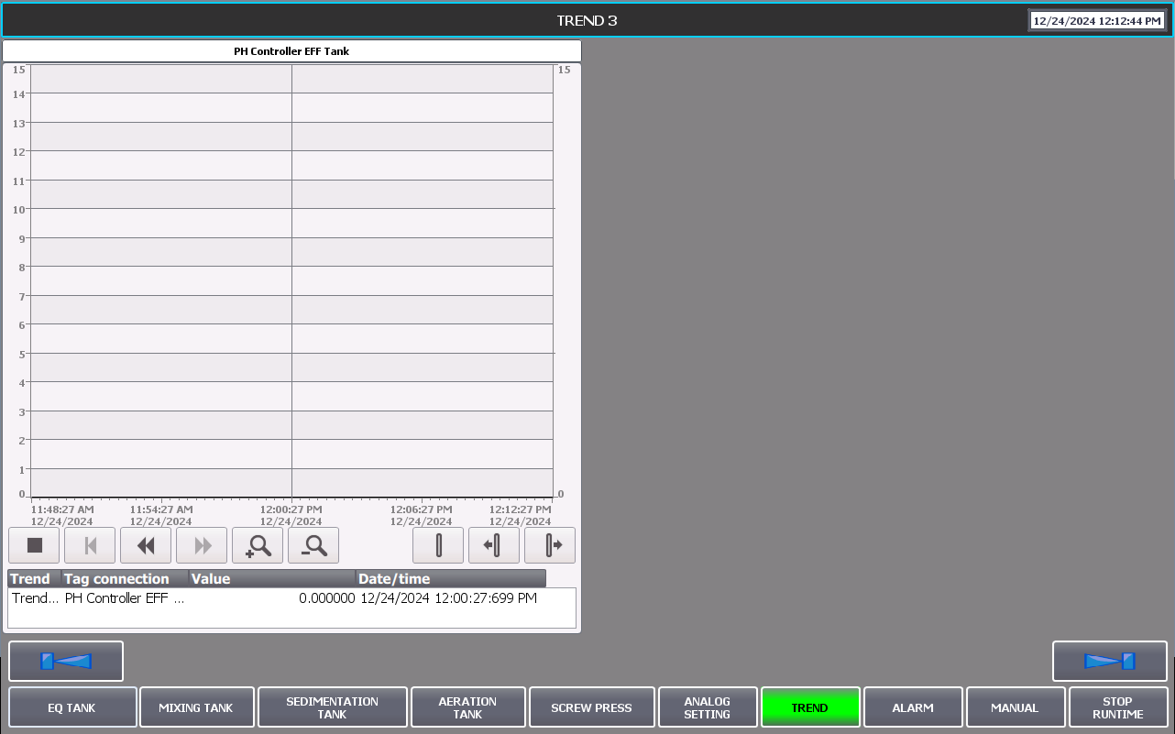Viewport: 1175px width, 734px height.
Task: Move the ruler right one step
Action: coord(550,545)
